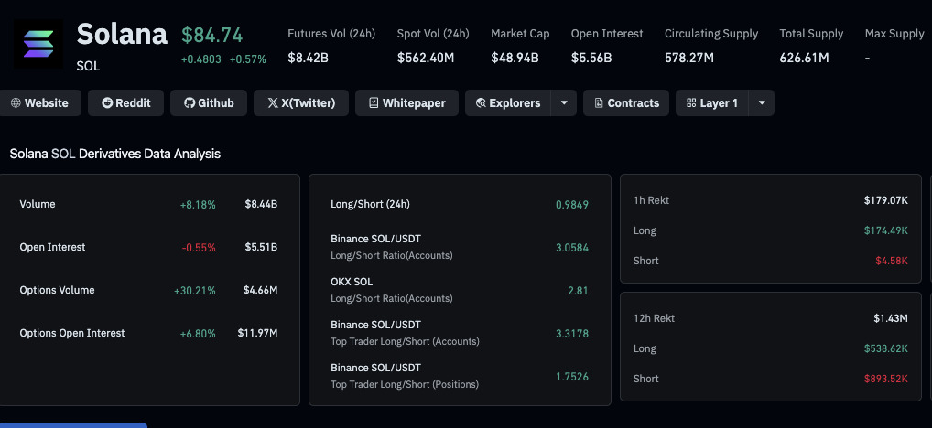Click the OKX SOL row label

point(352,282)
